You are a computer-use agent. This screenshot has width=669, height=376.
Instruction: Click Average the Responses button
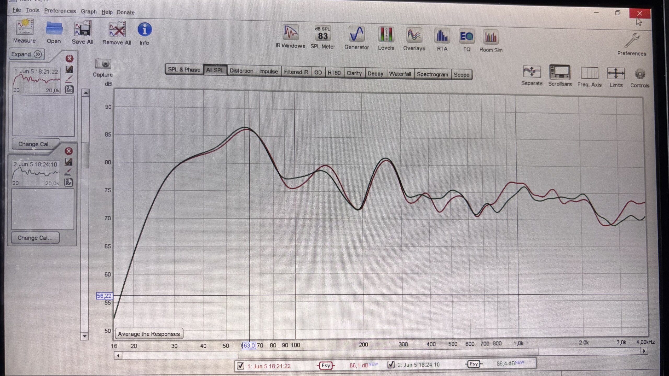point(149,334)
